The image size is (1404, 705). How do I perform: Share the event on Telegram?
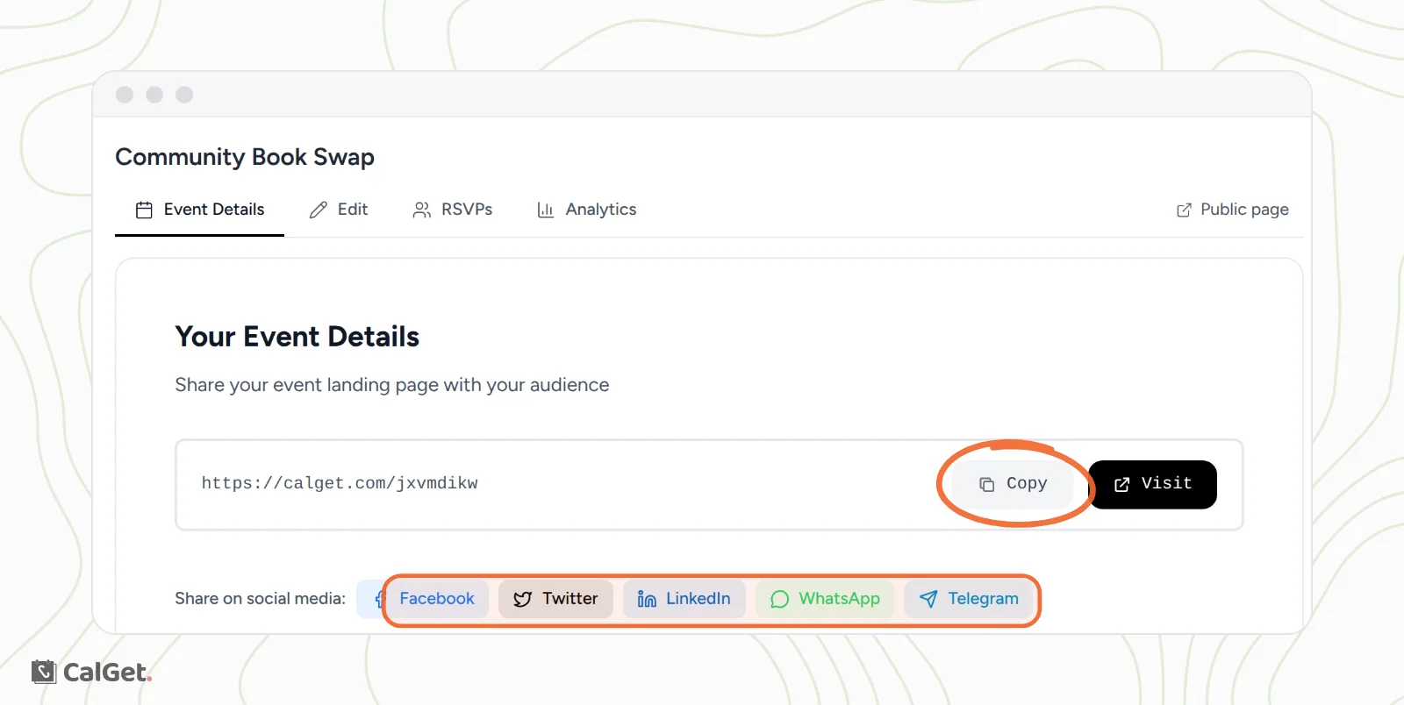coord(969,599)
